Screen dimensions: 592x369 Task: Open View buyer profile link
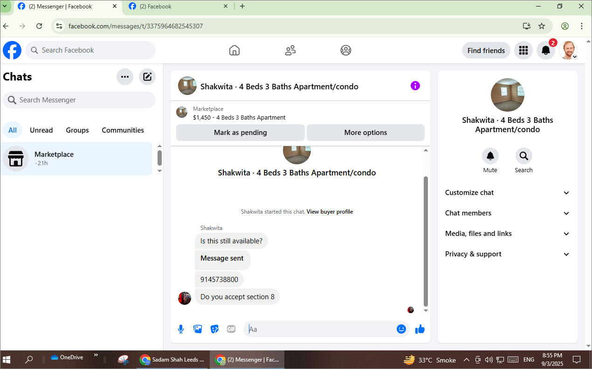pos(330,212)
